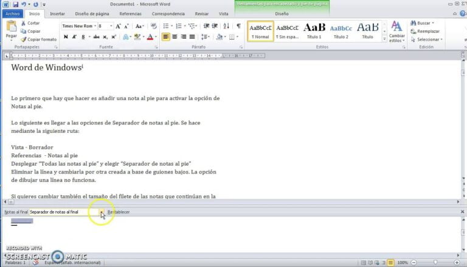Insert a bulleted list
The width and height of the screenshot is (467, 267).
(166, 26)
